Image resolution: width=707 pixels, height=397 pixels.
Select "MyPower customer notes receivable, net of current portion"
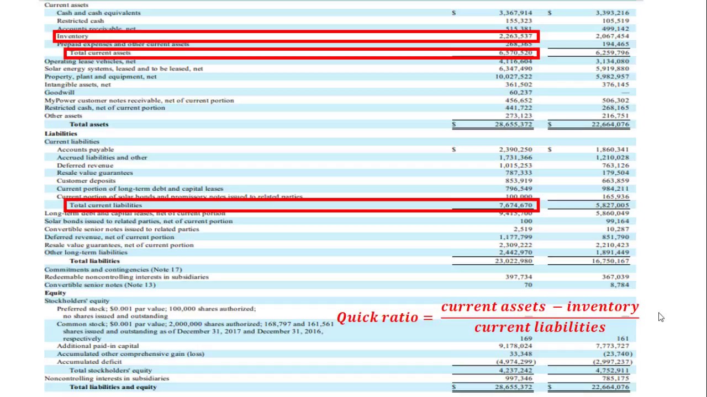(139, 100)
